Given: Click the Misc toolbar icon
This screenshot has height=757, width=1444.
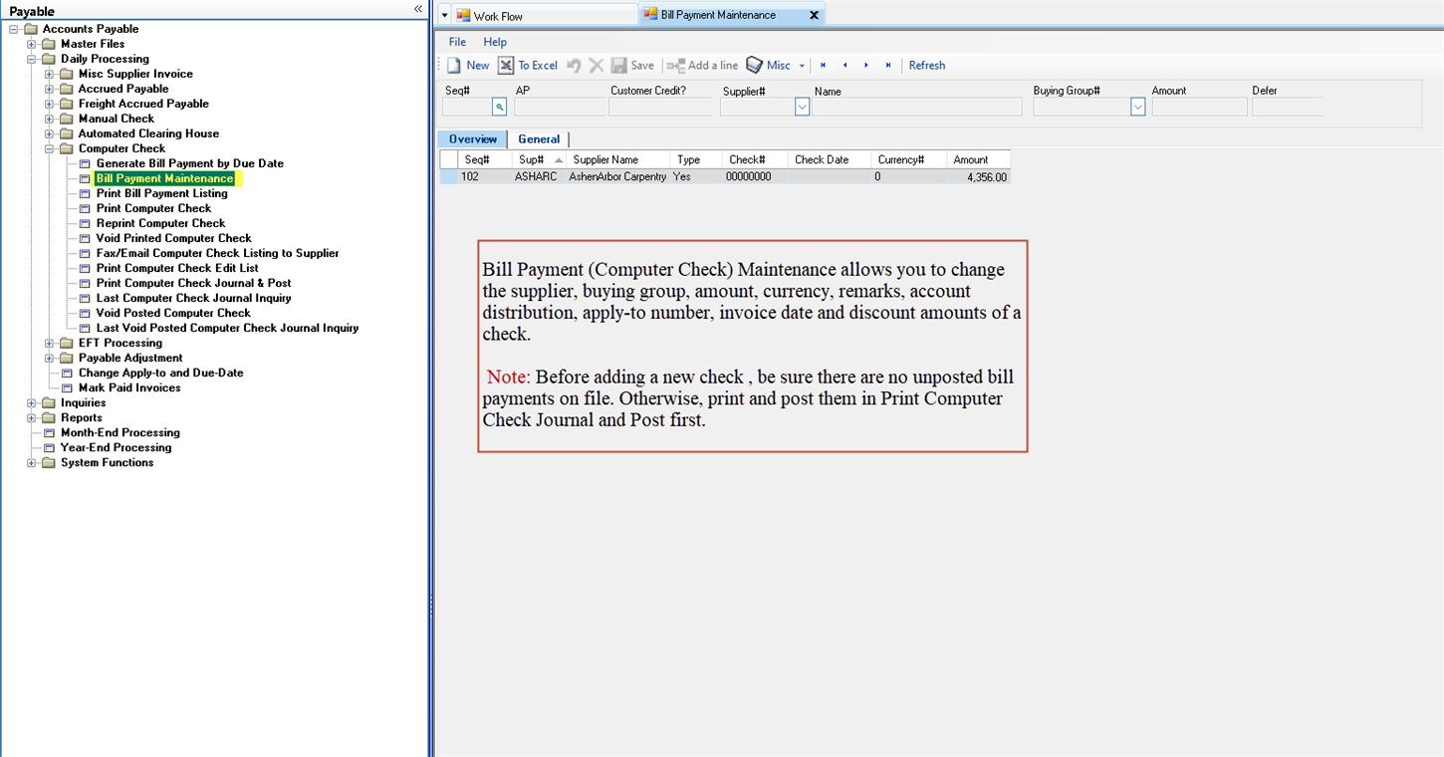Looking at the screenshot, I should pos(755,66).
